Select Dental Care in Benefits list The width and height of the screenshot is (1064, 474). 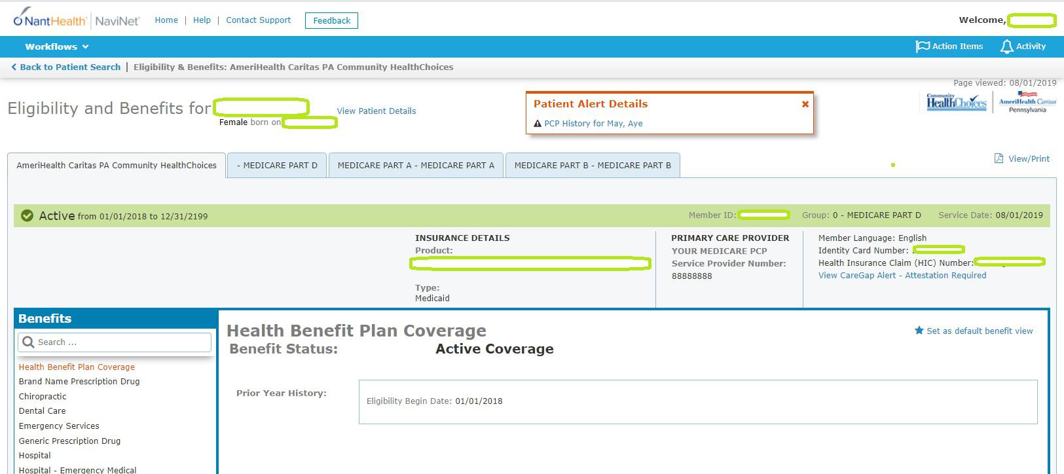click(x=43, y=411)
